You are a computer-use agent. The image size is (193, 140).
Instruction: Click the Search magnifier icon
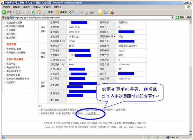coord(45,12)
